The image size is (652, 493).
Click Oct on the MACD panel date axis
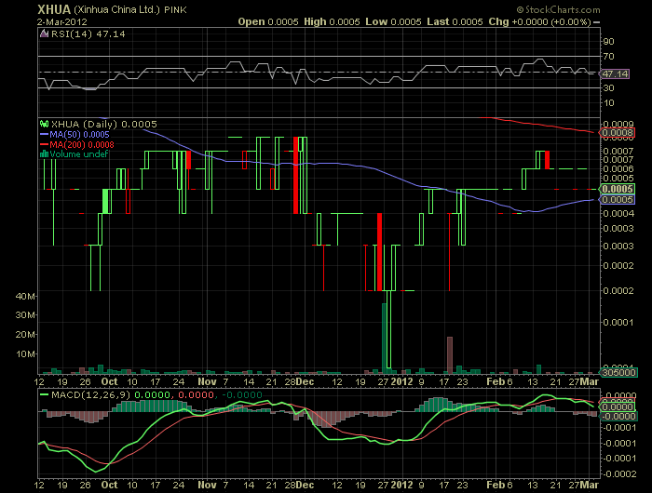(x=109, y=485)
